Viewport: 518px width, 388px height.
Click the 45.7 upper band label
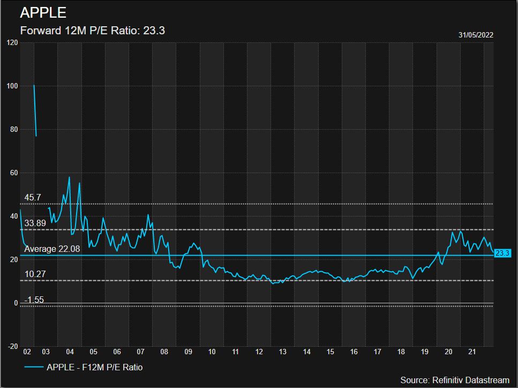(33, 198)
